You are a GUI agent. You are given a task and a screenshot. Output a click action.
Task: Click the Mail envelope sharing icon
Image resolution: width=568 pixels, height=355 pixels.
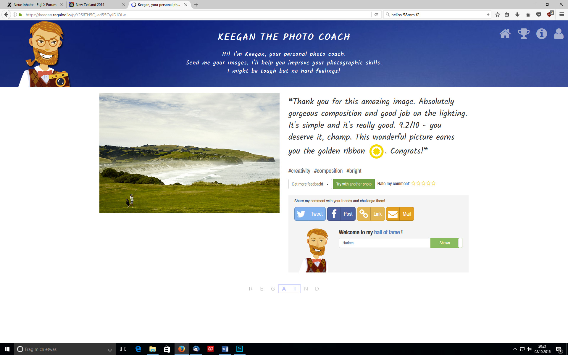[393, 214]
